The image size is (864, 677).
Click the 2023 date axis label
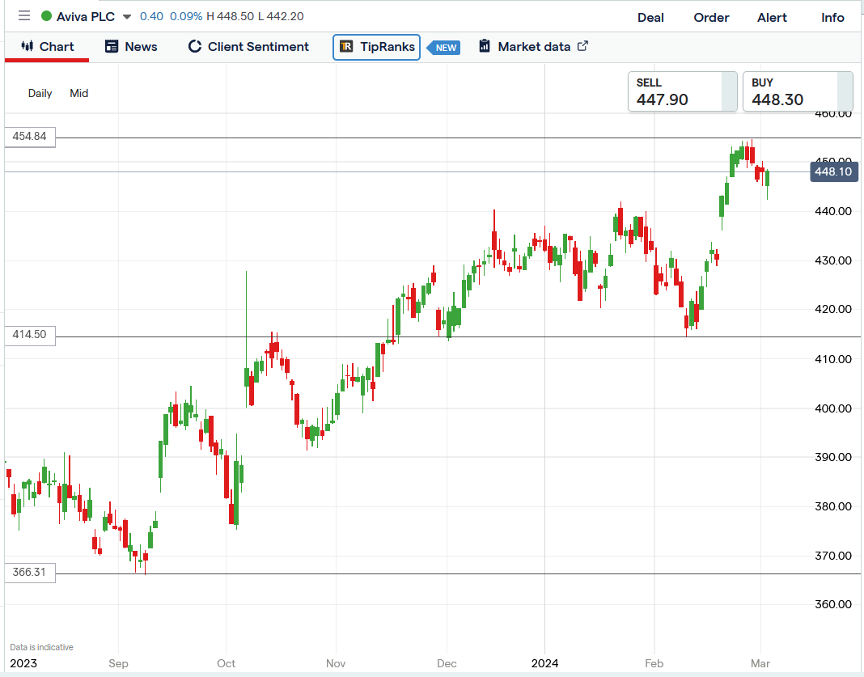coord(23,663)
